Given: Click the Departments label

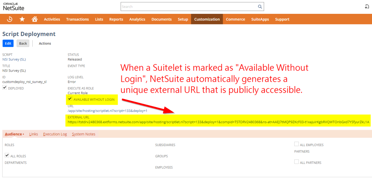Looking at the screenshot, I should (x=16, y=163).
